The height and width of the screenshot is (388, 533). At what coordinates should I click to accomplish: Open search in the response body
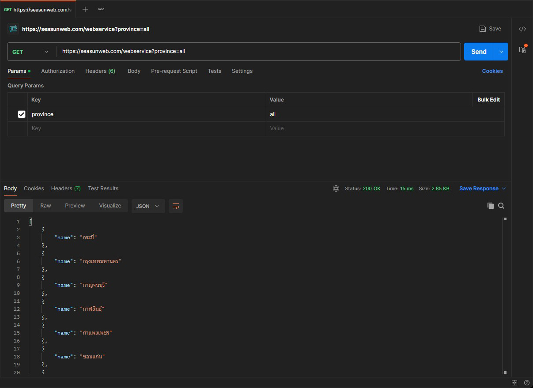tap(501, 206)
